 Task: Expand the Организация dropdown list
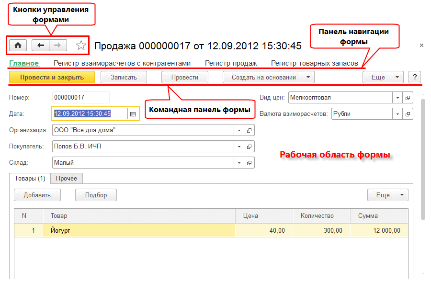click(x=239, y=130)
